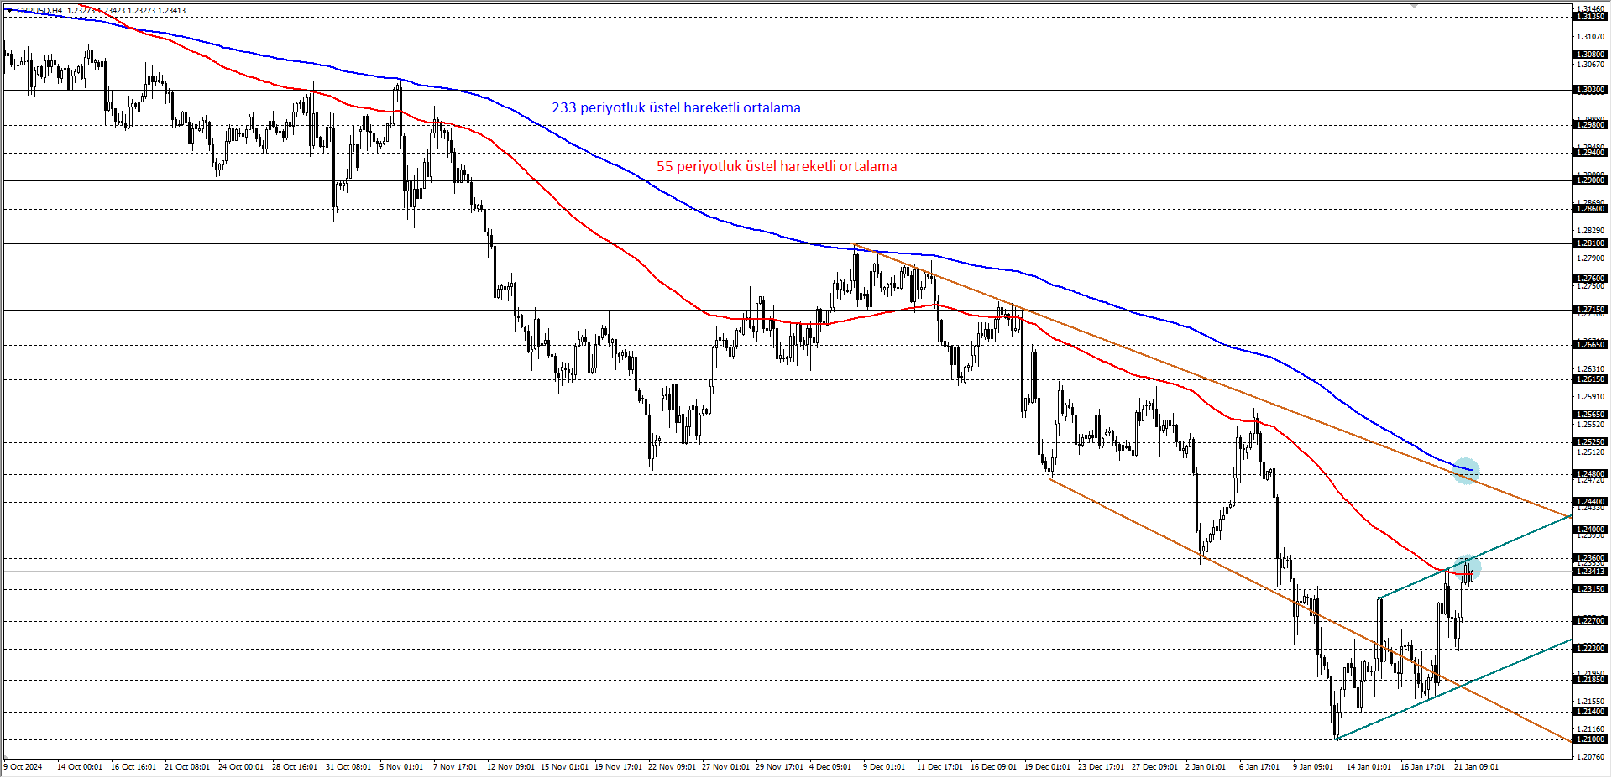The image size is (1612, 778).
Task: Click the 1.21400 price level tag
Action: (x=1590, y=712)
